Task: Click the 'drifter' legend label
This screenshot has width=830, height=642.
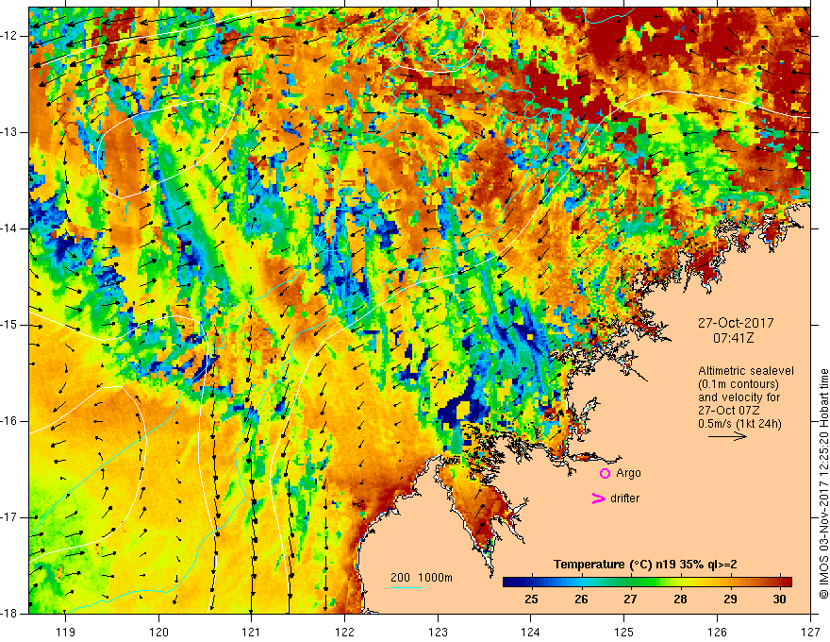Action: (x=624, y=498)
